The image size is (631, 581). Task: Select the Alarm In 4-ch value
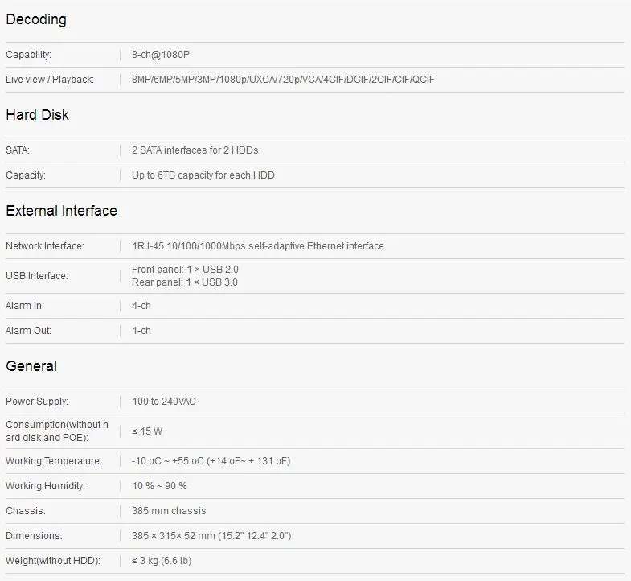point(141,306)
